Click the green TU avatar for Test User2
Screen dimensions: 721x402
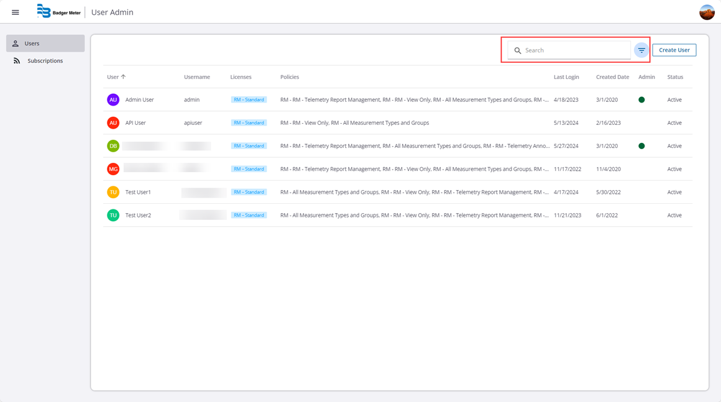click(x=113, y=215)
